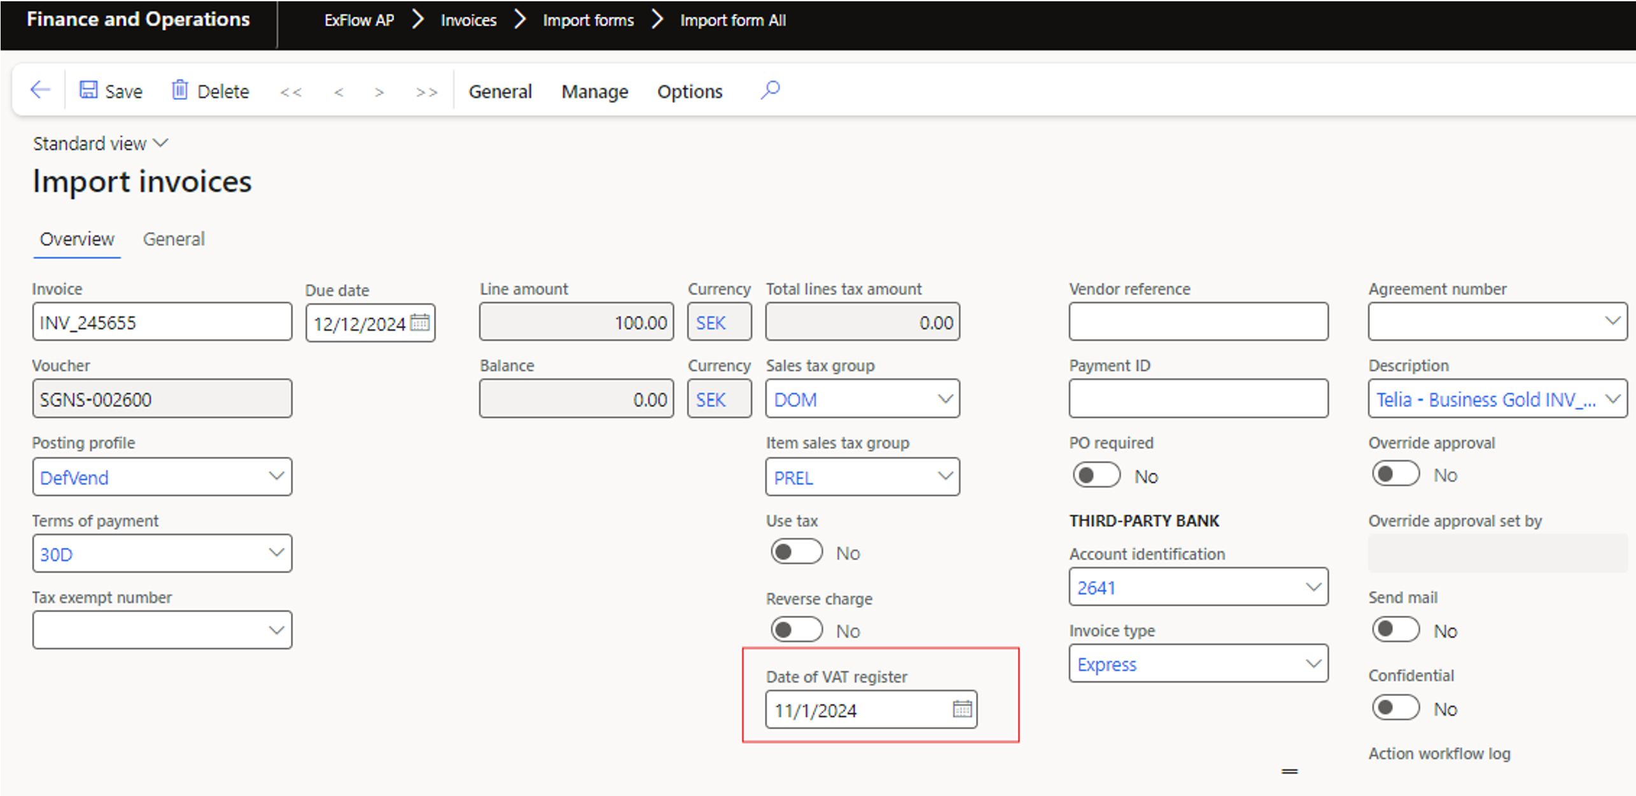The width and height of the screenshot is (1636, 796).
Task: Click the Import form All breadcrumb
Action: (x=733, y=20)
